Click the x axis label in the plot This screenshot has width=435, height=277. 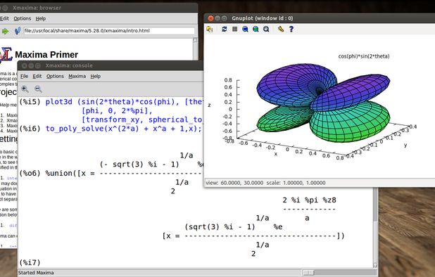pos(275,154)
